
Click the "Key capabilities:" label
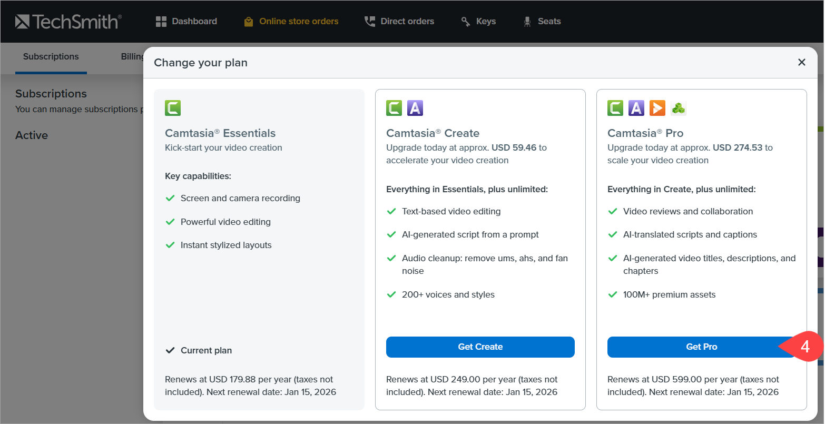pos(198,176)
